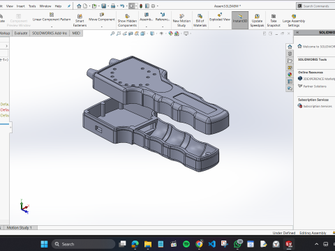The width and height of the screenshot is (335, 251).
Task: Open the File Explorer tab in the task pane
Action: click(290, 61)
